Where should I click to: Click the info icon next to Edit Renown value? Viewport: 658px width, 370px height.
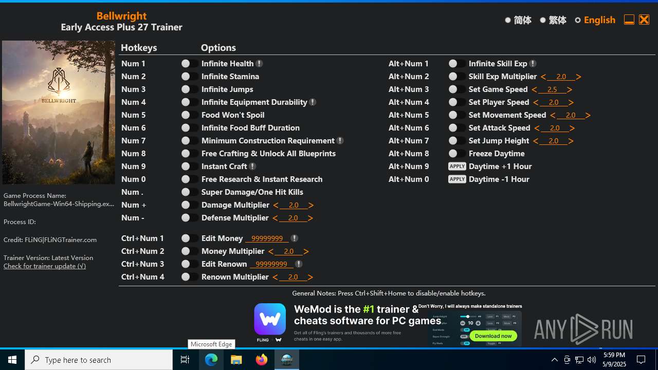coord(299,264)
